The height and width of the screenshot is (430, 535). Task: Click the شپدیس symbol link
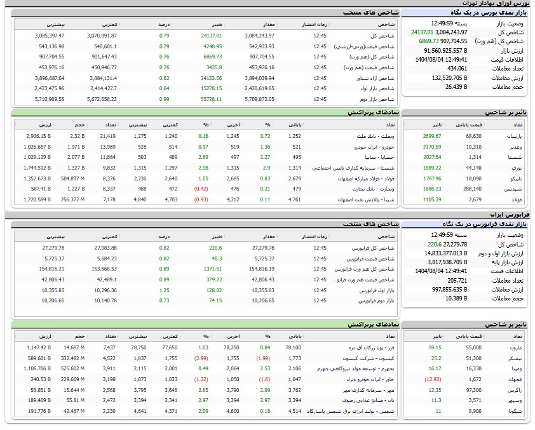point(512,189)
